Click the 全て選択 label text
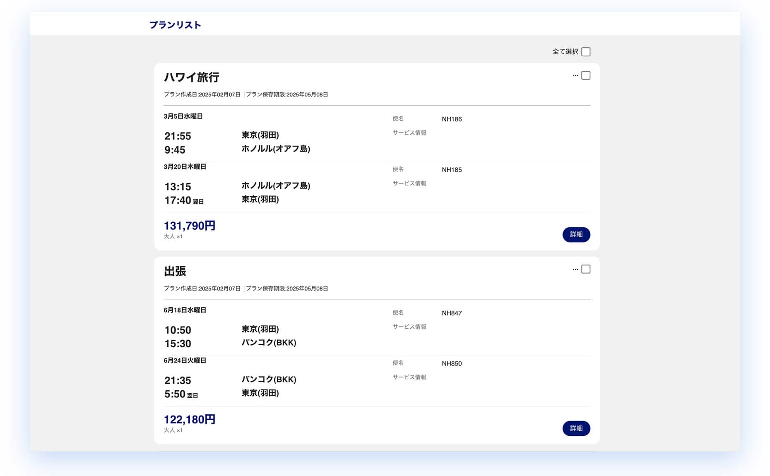 pos(565,52)
